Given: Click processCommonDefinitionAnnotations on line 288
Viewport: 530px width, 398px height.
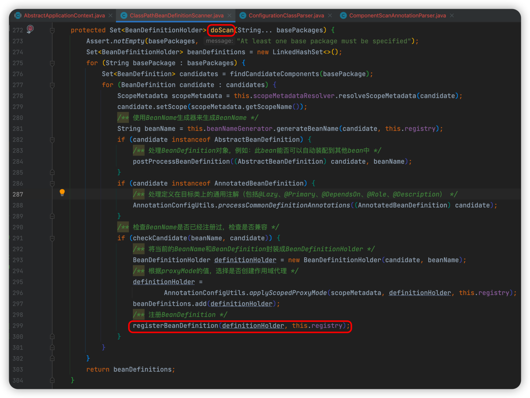Looking at the screenshot, I should (x=284, y=205).
